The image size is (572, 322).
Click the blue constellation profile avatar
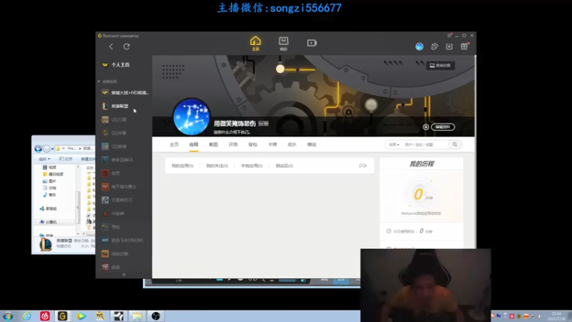[191, 117]
